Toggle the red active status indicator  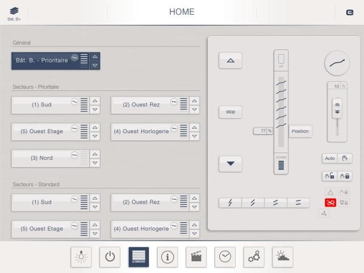point(330,202)
